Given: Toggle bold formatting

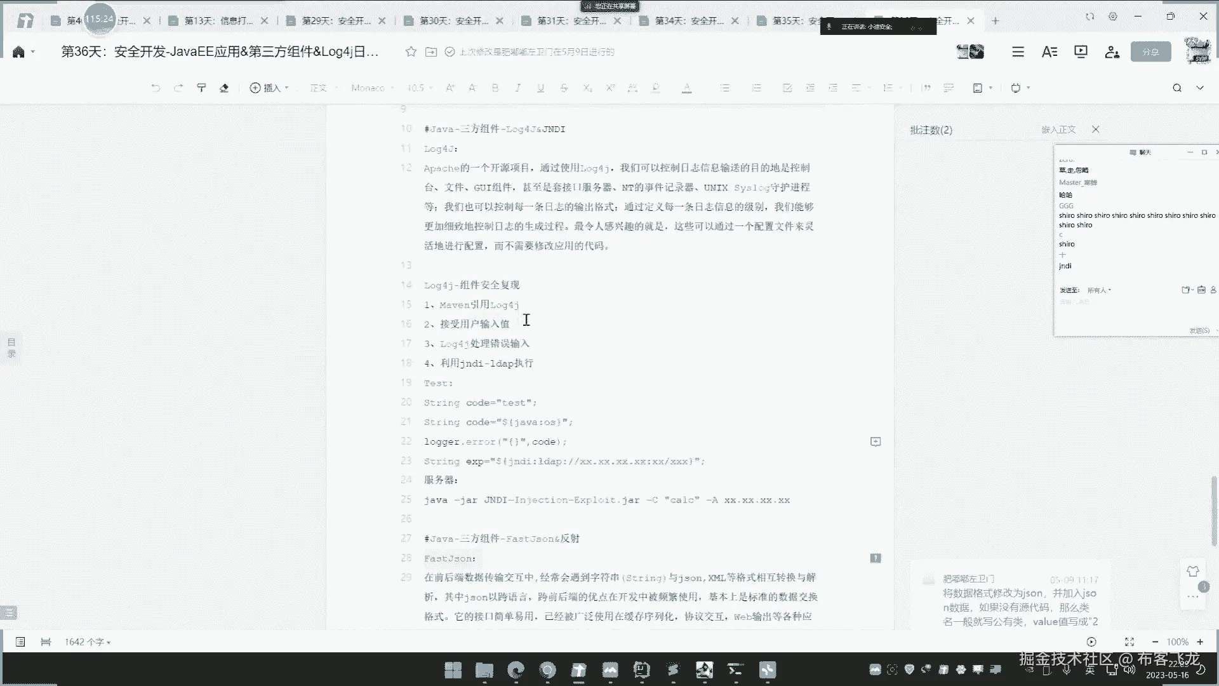Looking at the screenshot, I should 495,88.
